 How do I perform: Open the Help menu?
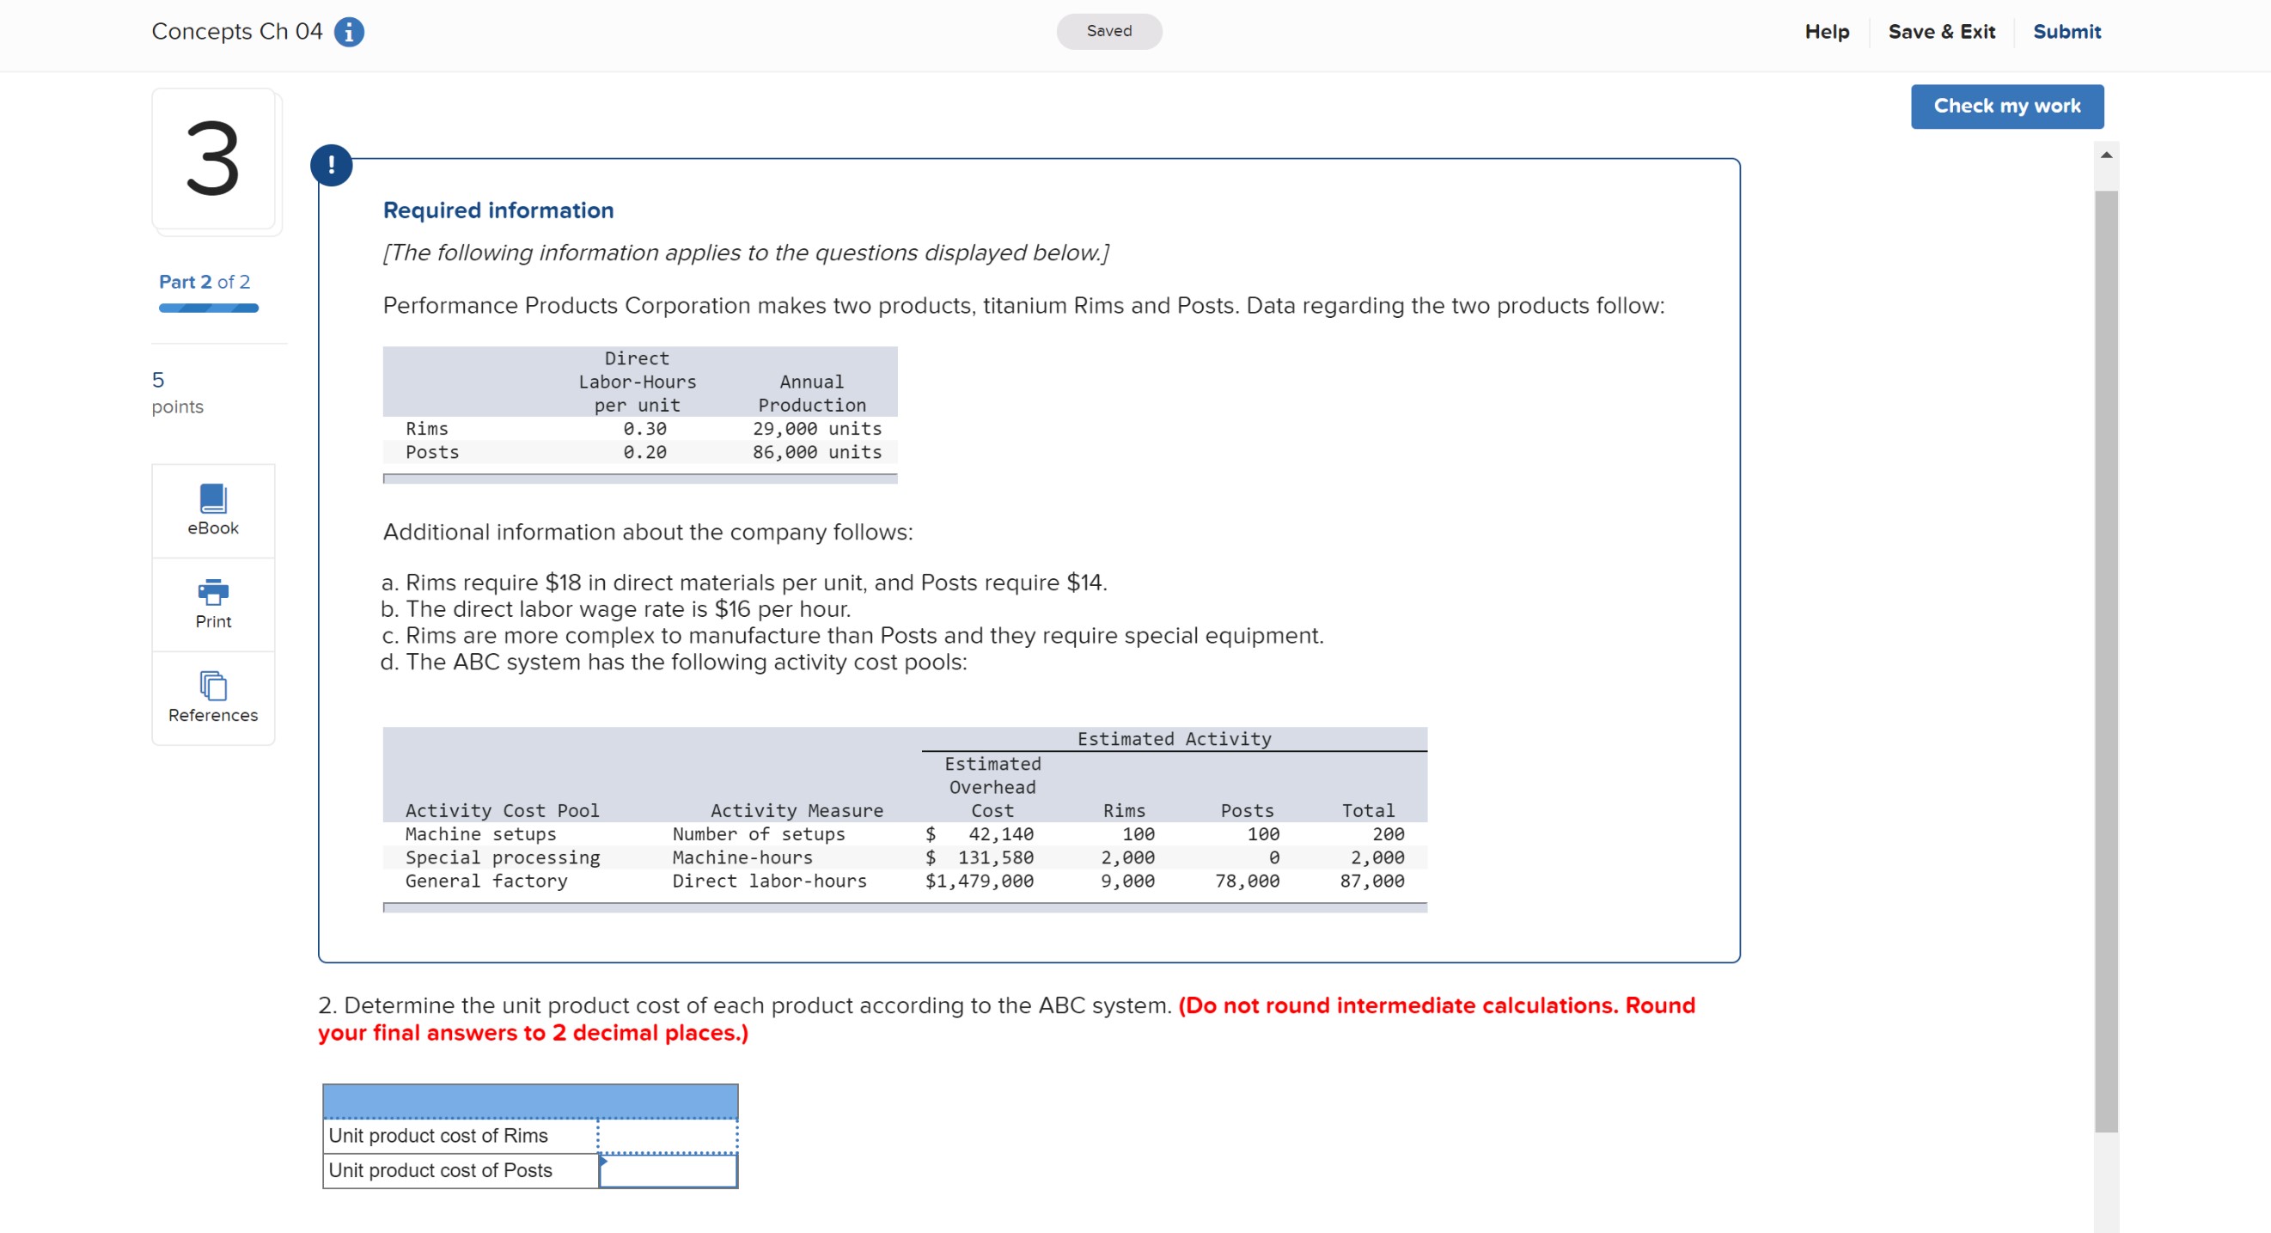pos(1827,32)
